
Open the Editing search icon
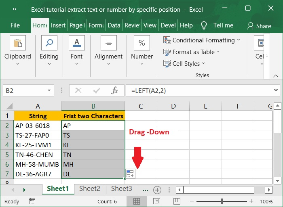click(x=49, y=43)
